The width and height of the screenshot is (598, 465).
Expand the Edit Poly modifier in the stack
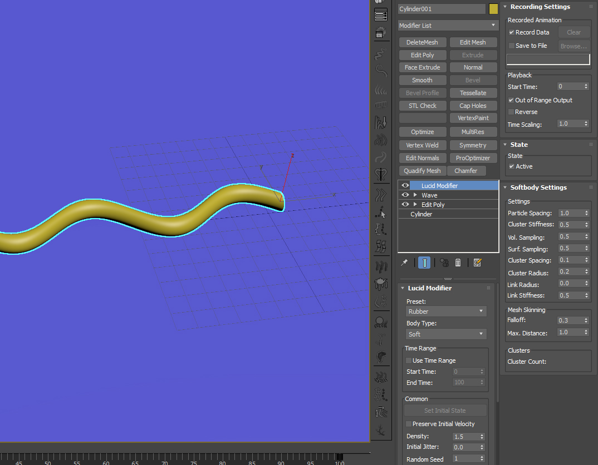[415, 205]
